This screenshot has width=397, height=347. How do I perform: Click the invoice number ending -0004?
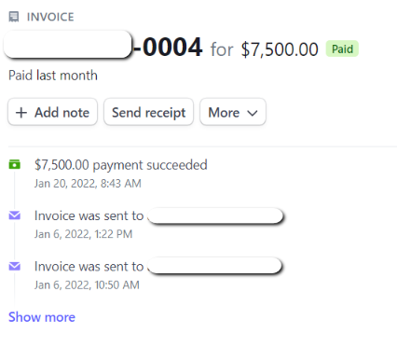tap(168, 48)
